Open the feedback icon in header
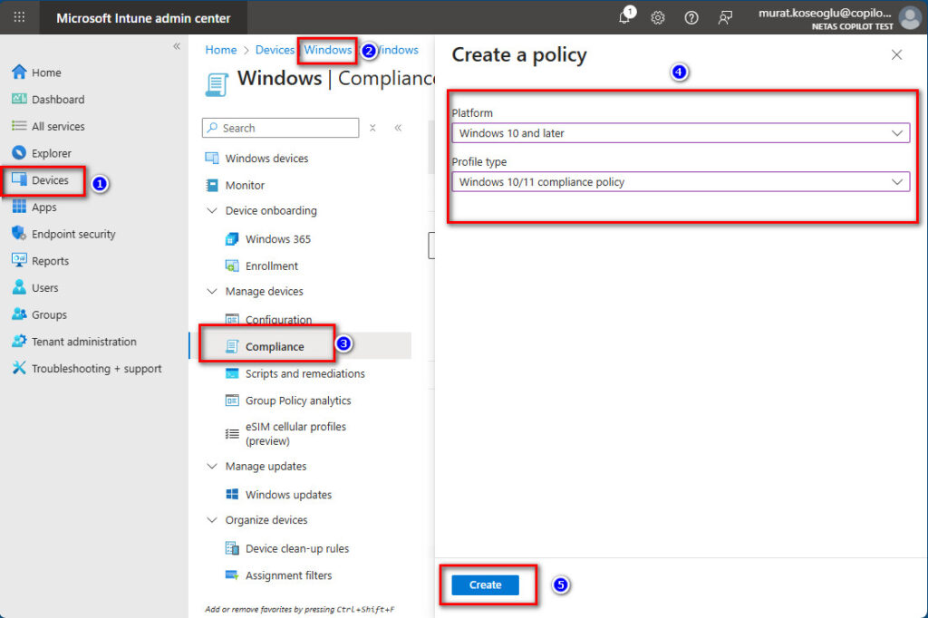 pos(725,18)
